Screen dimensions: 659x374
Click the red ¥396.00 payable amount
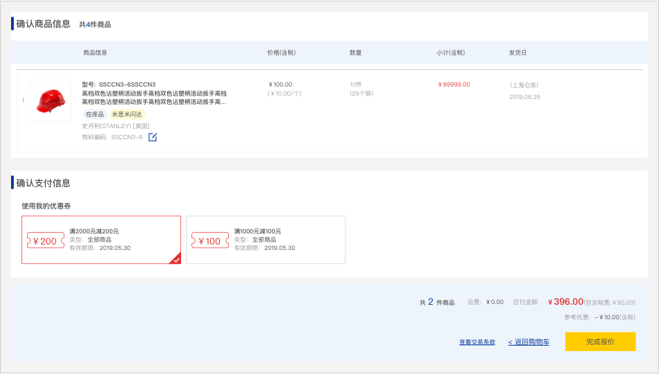(565, 302)
